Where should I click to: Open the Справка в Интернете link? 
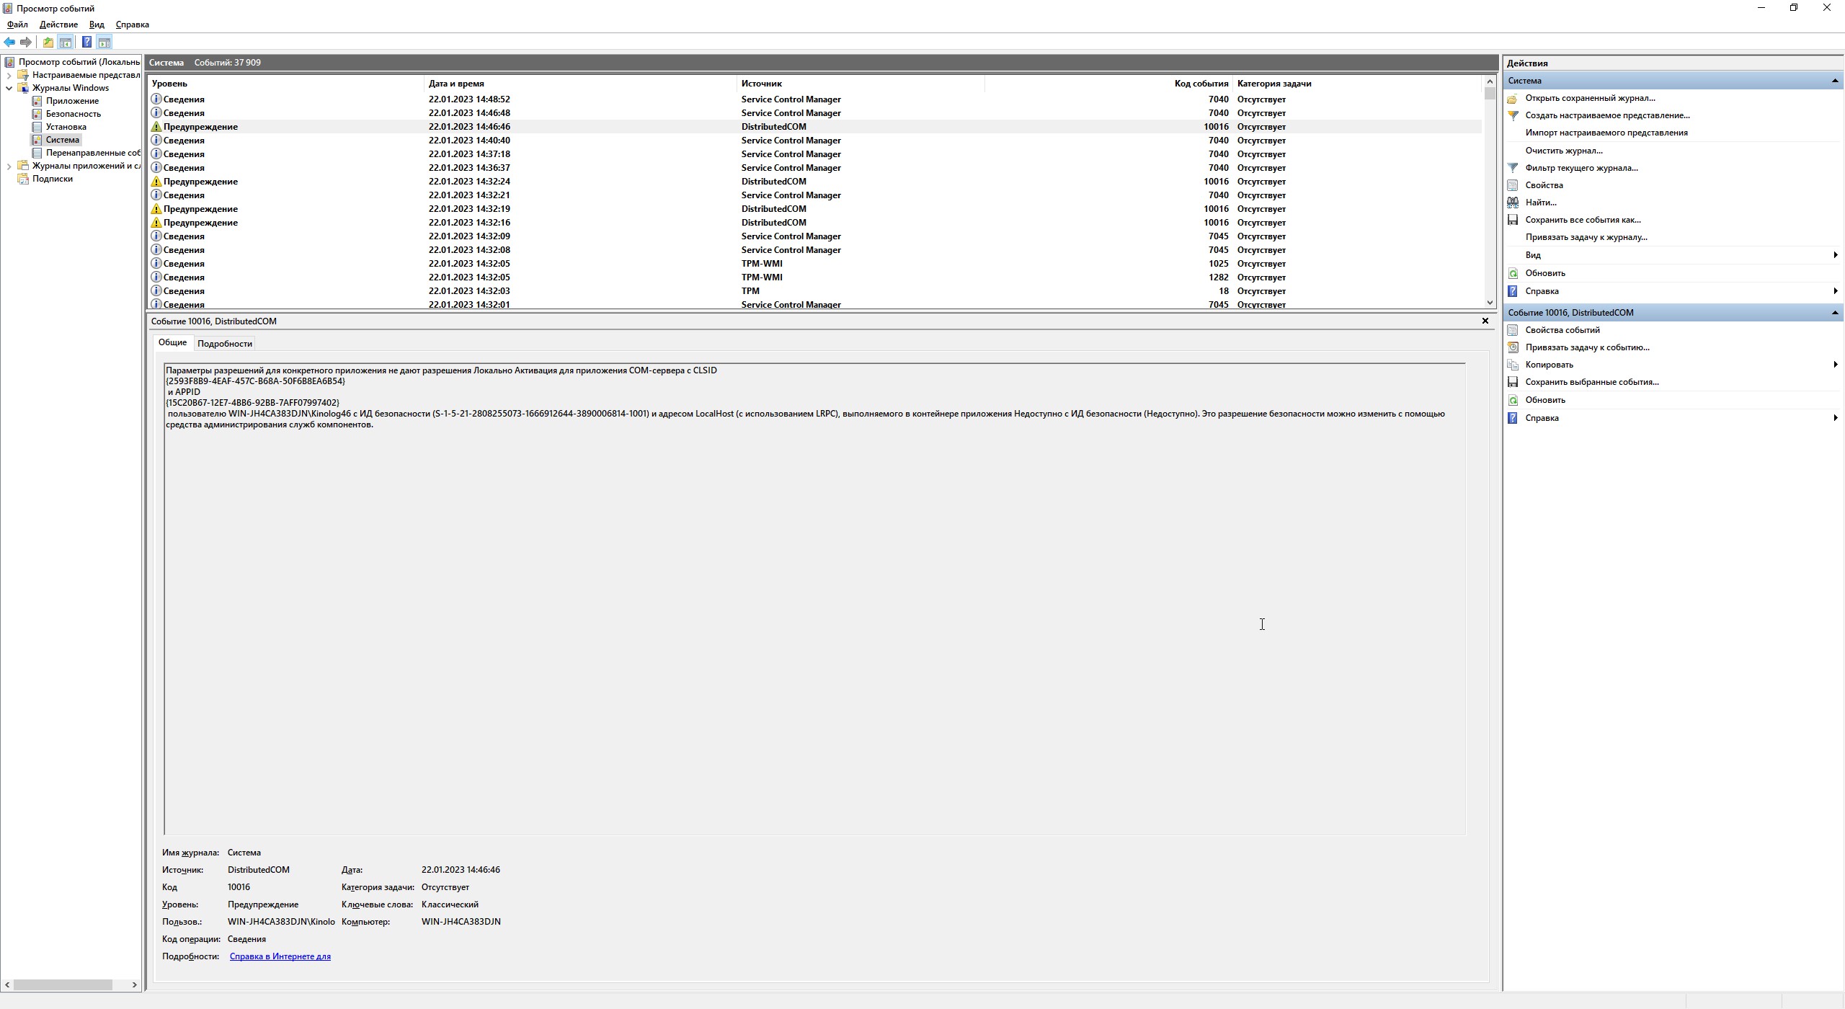coord(280,956)
